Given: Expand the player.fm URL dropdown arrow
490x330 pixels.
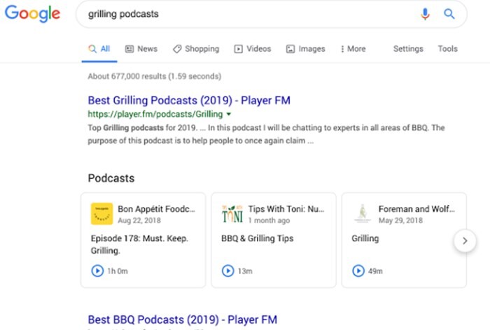Looking at the screenshot, I should point(229,114).
